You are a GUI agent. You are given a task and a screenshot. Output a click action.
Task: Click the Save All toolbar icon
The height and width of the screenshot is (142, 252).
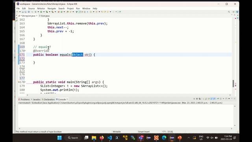click(26, 12)
